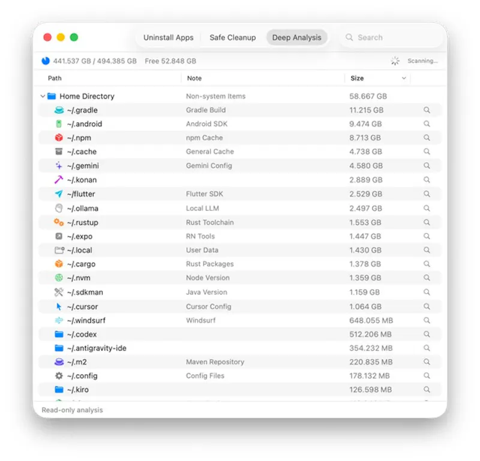This screenshot has width=480, height=461.
Task: Click the green zoom window button
Action: coord(74,37)
